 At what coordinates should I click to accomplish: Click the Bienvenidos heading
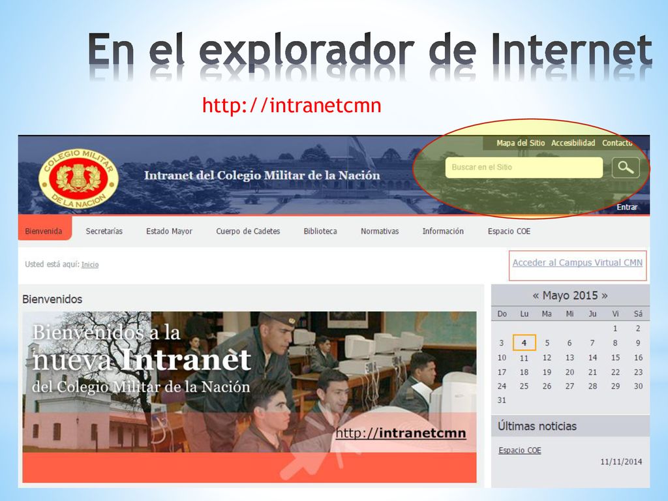point(52,299)
